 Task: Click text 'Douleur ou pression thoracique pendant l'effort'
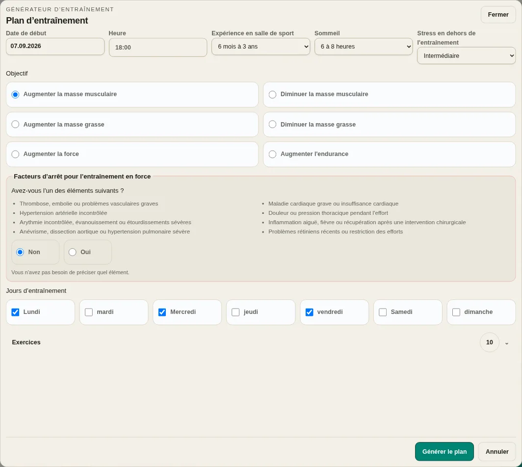pyautogui.click(x=328, y=213)
